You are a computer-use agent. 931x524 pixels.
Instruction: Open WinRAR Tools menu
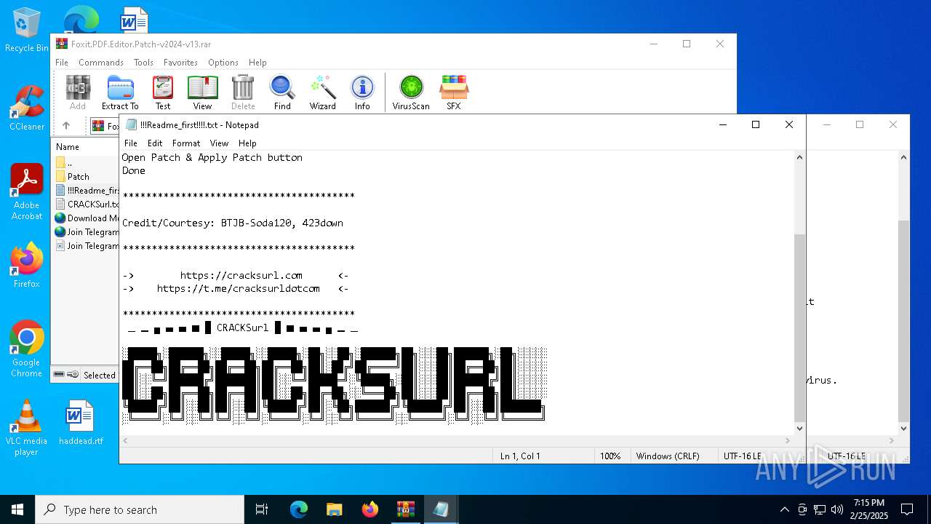pos(143,63)
